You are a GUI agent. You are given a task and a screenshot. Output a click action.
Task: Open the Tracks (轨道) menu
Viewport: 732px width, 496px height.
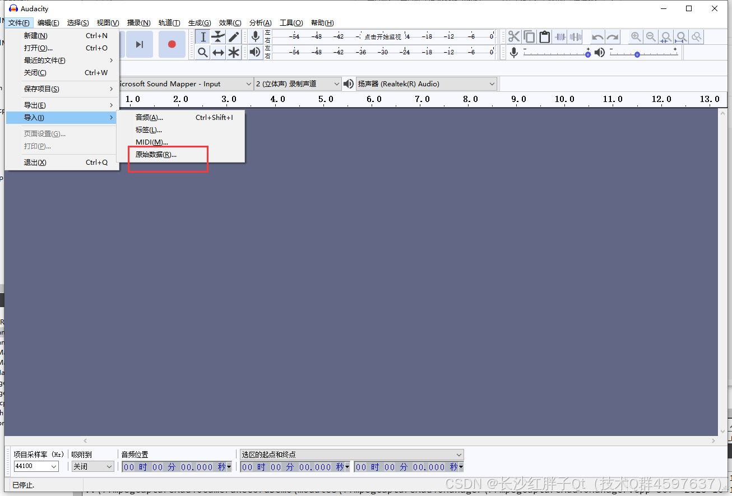(169, 23)
